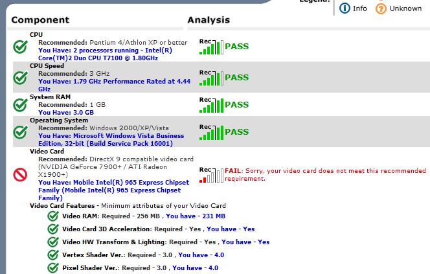Click the Info legend label

360,8
